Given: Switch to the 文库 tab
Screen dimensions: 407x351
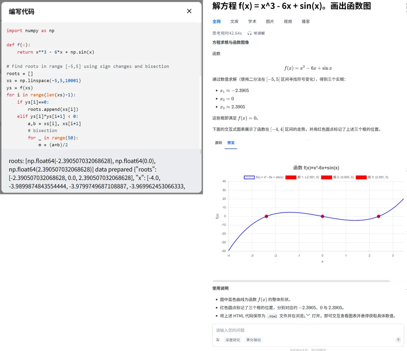Looking at the screenshot, I should [234, 22].
